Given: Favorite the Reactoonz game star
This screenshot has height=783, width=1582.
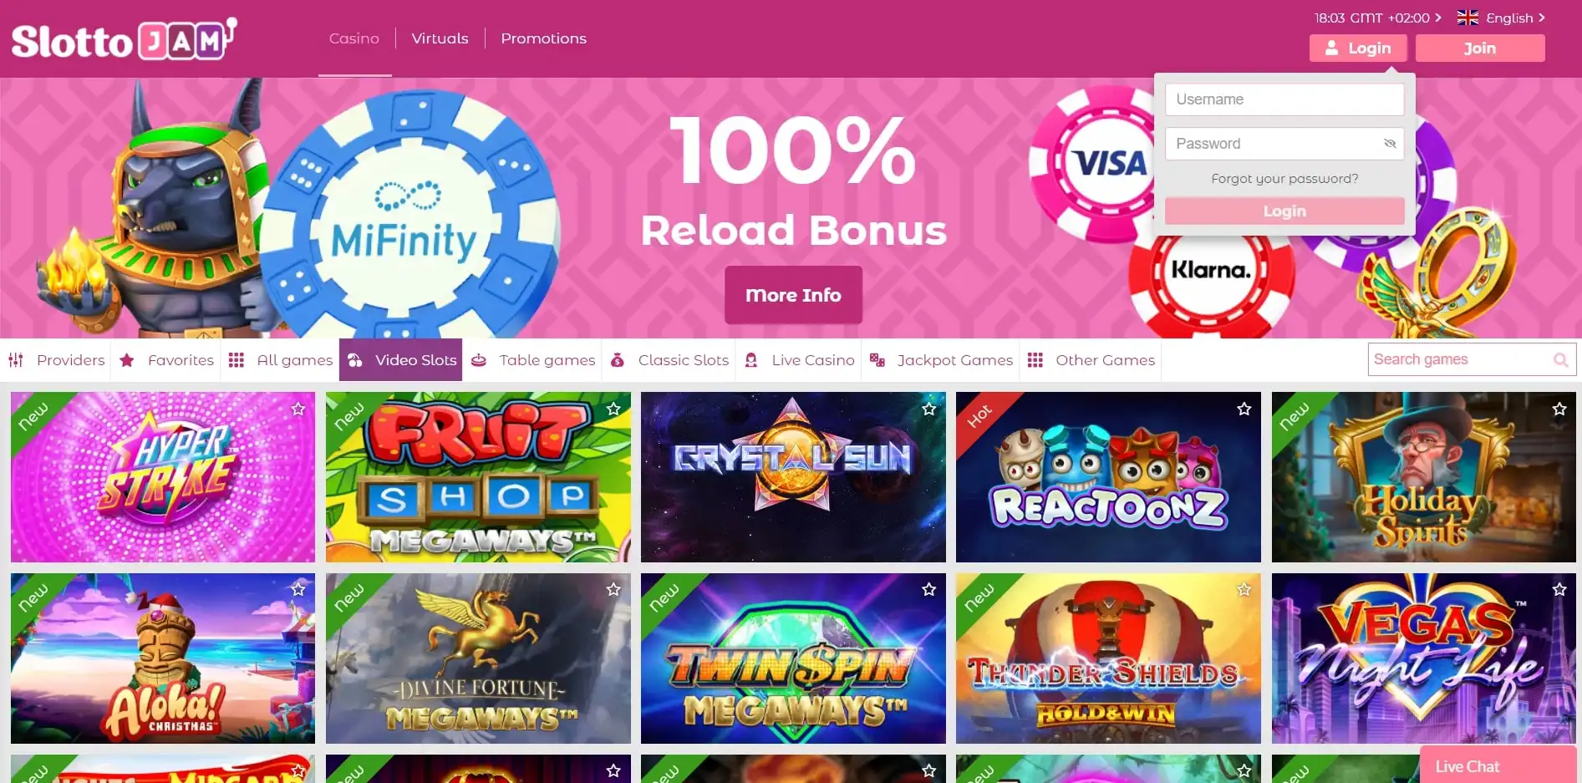Looking at the screenshot, I should [x=1244, y=409].
